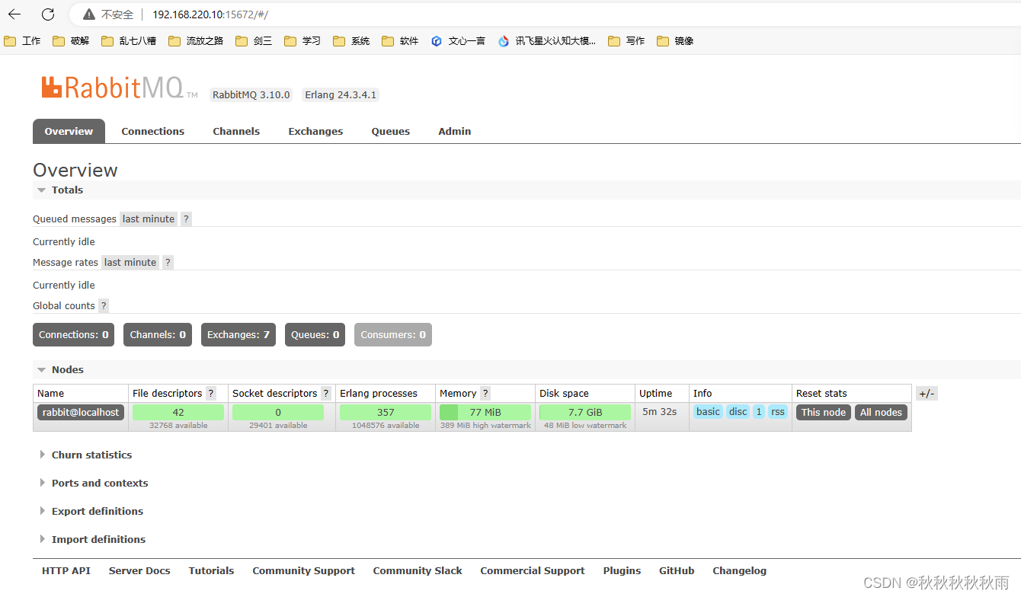This screenshot has width=1021, height=597.
Task: Click the Memory column help mark
Action: 485,393
